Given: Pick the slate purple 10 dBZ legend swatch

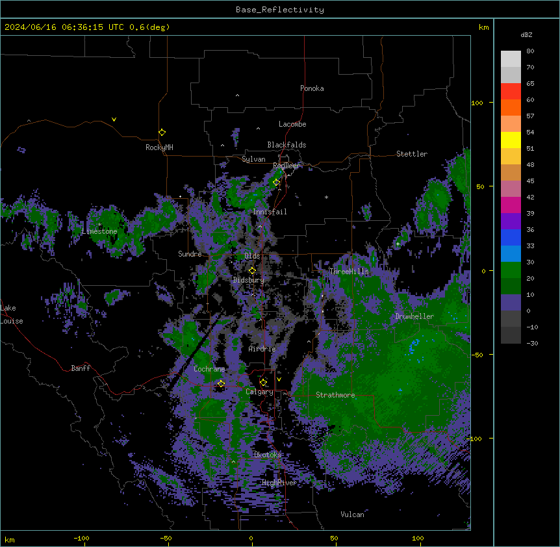Looking at the screenshot, I should (x=511, y=303).
